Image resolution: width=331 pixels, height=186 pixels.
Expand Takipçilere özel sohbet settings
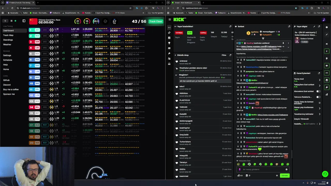pos(320,86)
